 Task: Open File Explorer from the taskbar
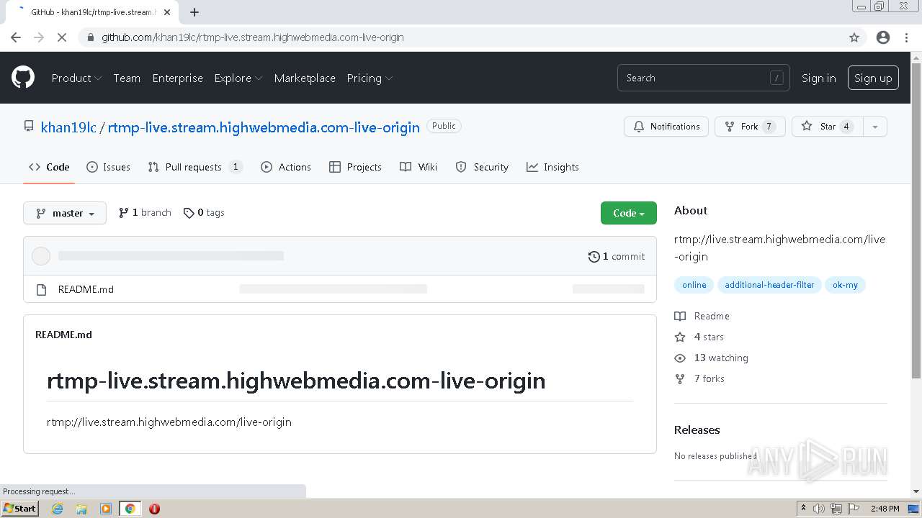(x=81, y=509)
